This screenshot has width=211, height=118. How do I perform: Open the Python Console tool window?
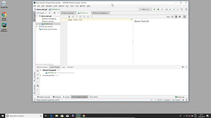point(44,97)
